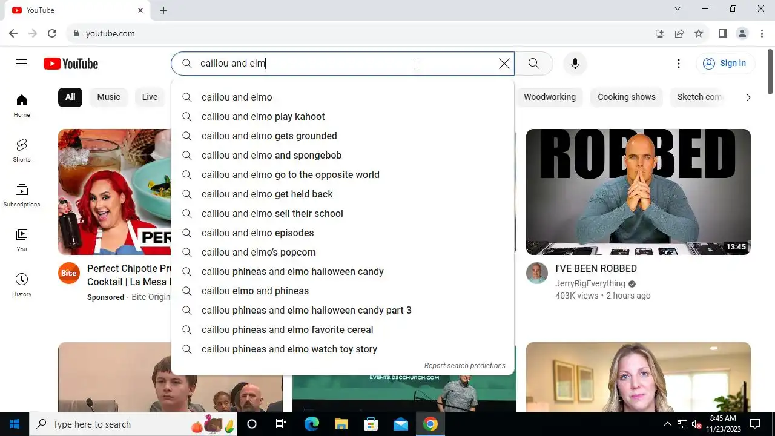Click the Bite channel avatar
775x436 pixels.
69,273
